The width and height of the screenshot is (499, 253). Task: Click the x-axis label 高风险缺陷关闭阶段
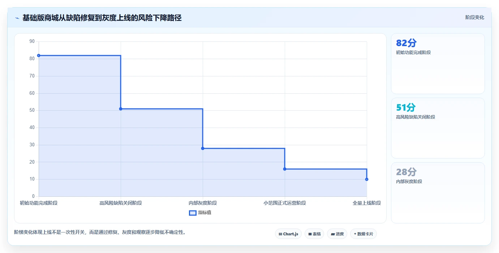coord(121,203)
